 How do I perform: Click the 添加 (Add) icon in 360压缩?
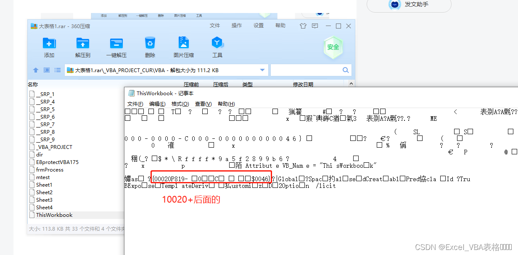coord(49,43)
